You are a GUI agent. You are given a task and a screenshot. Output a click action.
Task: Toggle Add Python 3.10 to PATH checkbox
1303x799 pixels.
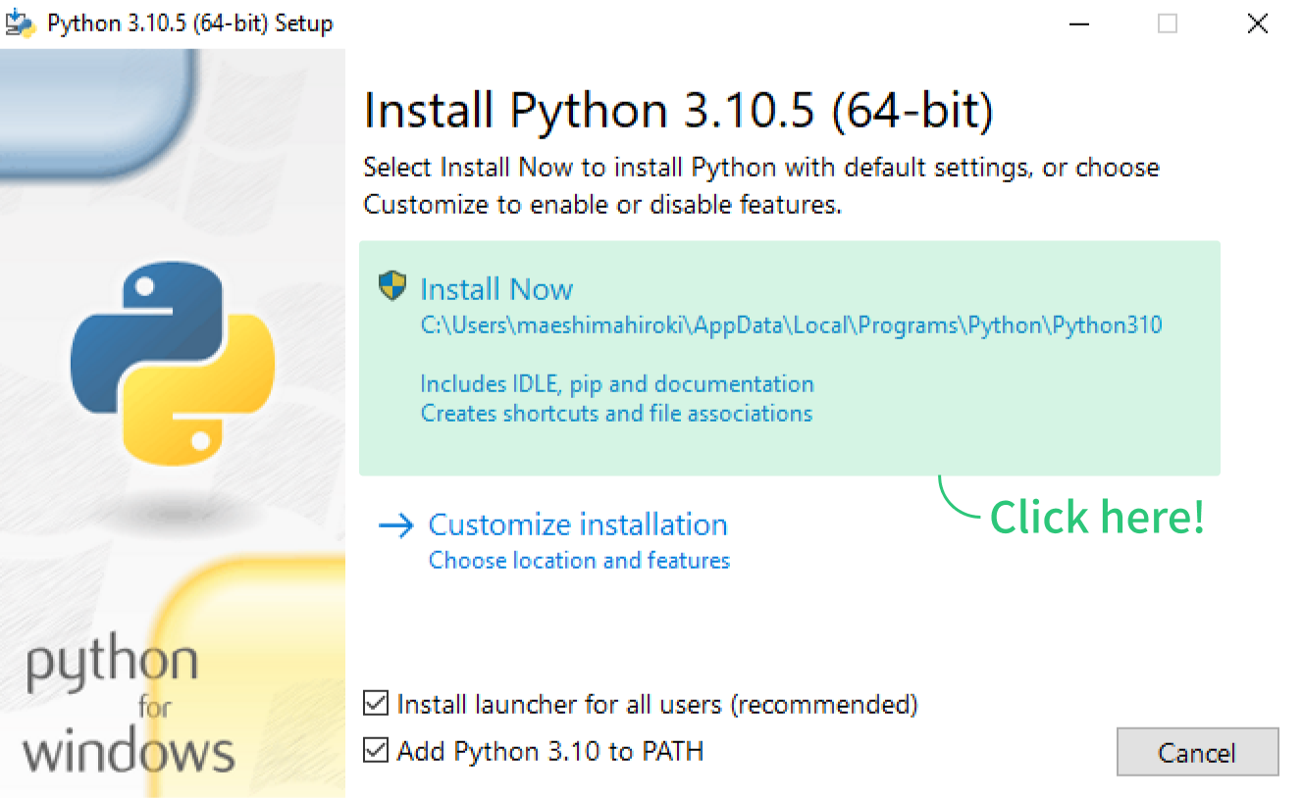point(375,750)
